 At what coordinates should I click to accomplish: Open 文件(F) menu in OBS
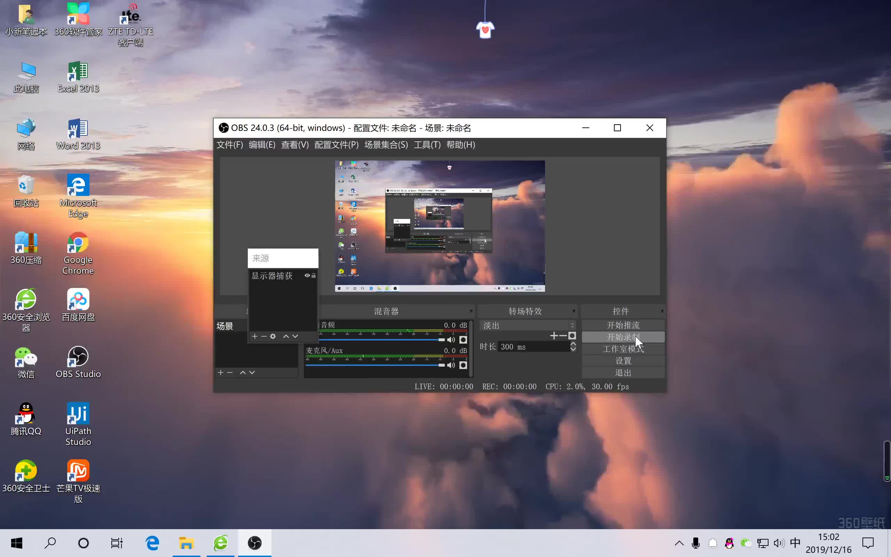pyautogui.click(x=229, y=144)
